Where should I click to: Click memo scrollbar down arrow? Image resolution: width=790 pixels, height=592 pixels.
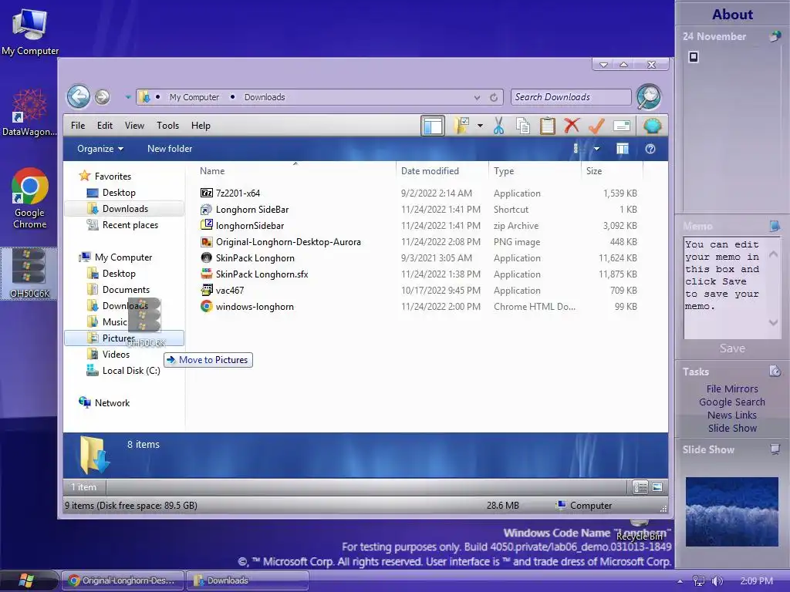click(773, 323)
